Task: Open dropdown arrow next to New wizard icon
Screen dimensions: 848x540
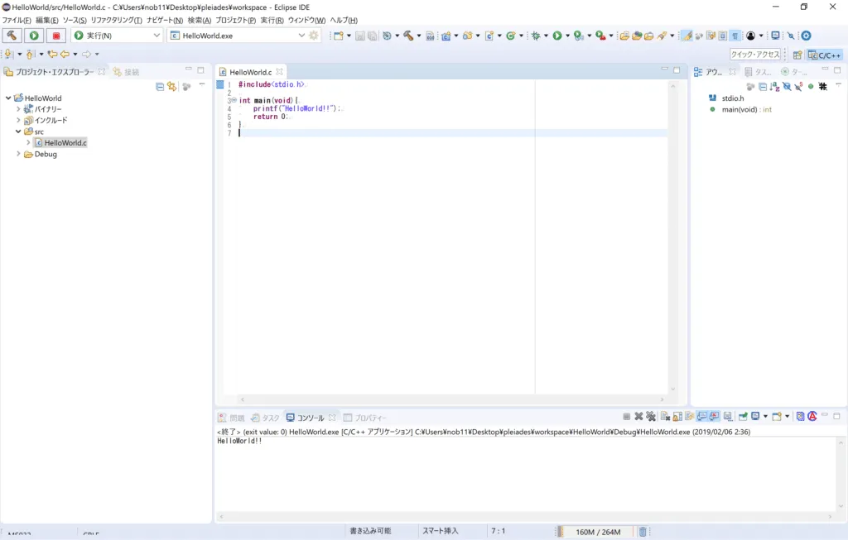Action: (x=349, y=36)
